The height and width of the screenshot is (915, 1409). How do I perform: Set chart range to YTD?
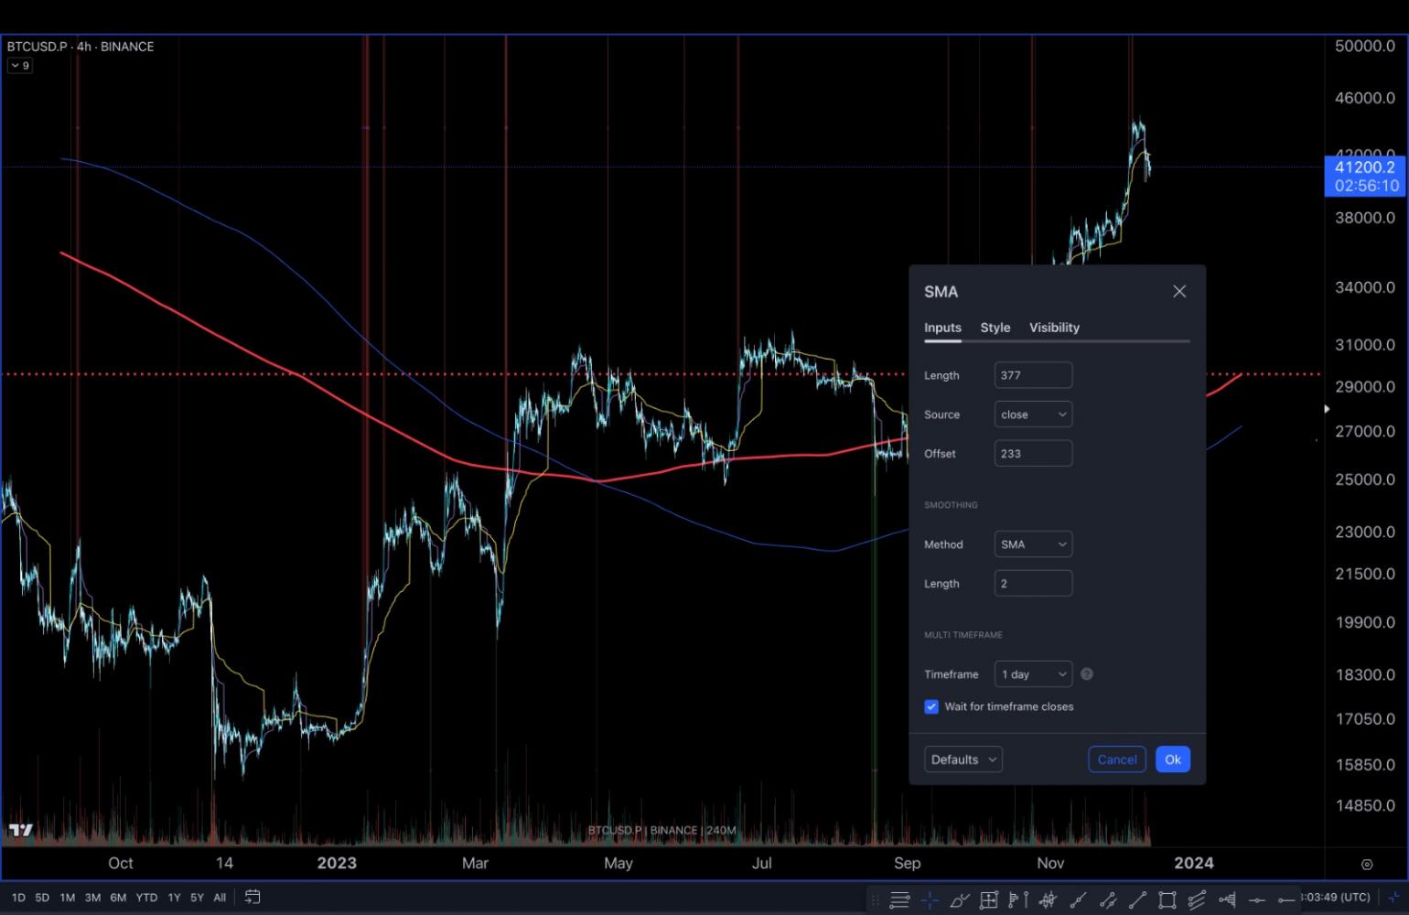(146, 898)
